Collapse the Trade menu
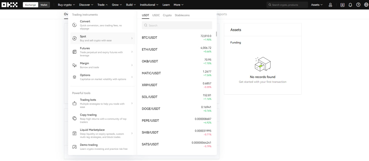Viewport: 369px width, 161px height. pyautogui.click(x=103, y=5)
